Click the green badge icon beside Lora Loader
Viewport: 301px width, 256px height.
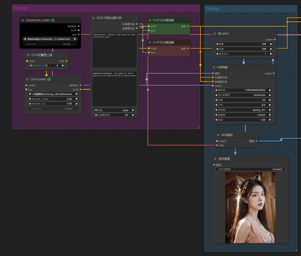point(49,79)
